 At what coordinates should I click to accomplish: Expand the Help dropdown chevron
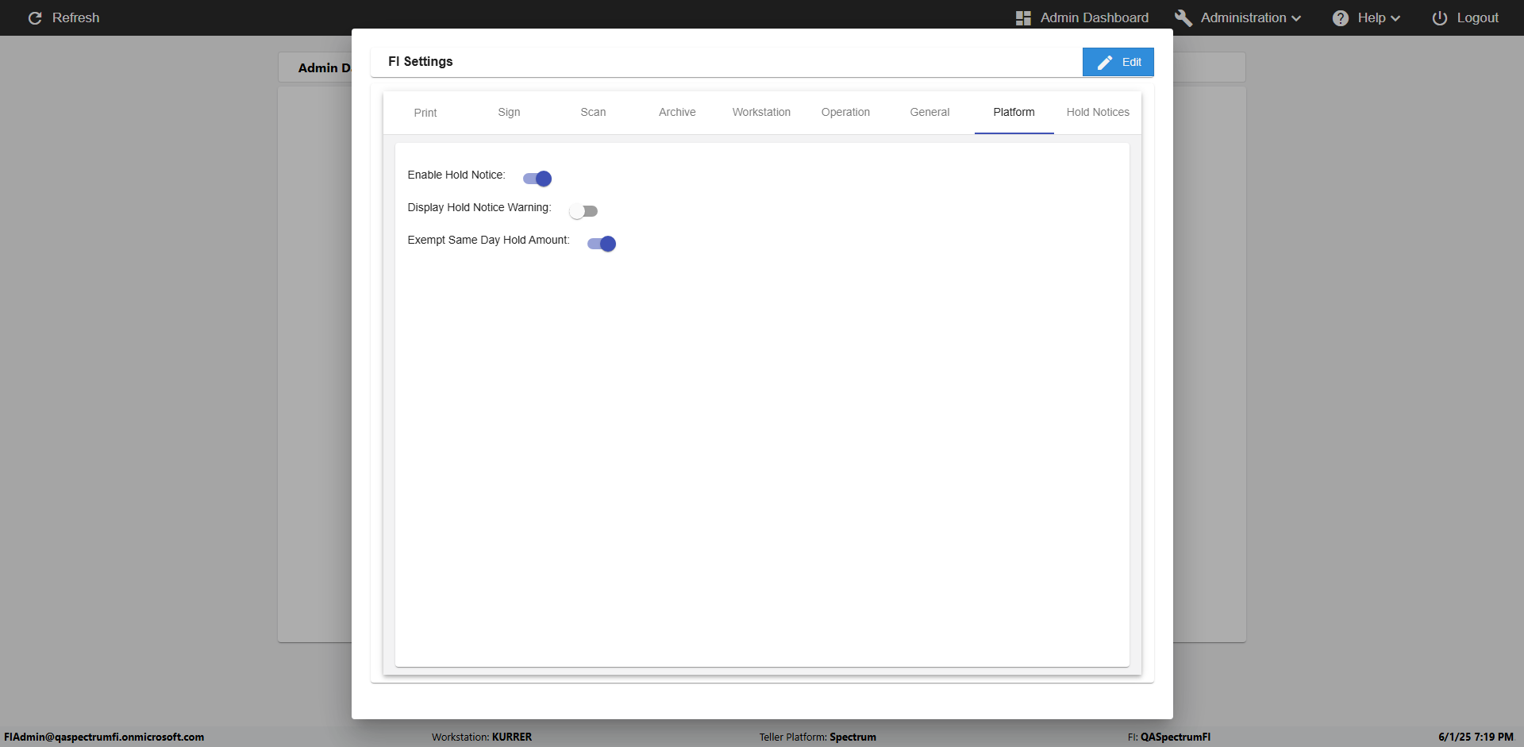click(1395, 18)
